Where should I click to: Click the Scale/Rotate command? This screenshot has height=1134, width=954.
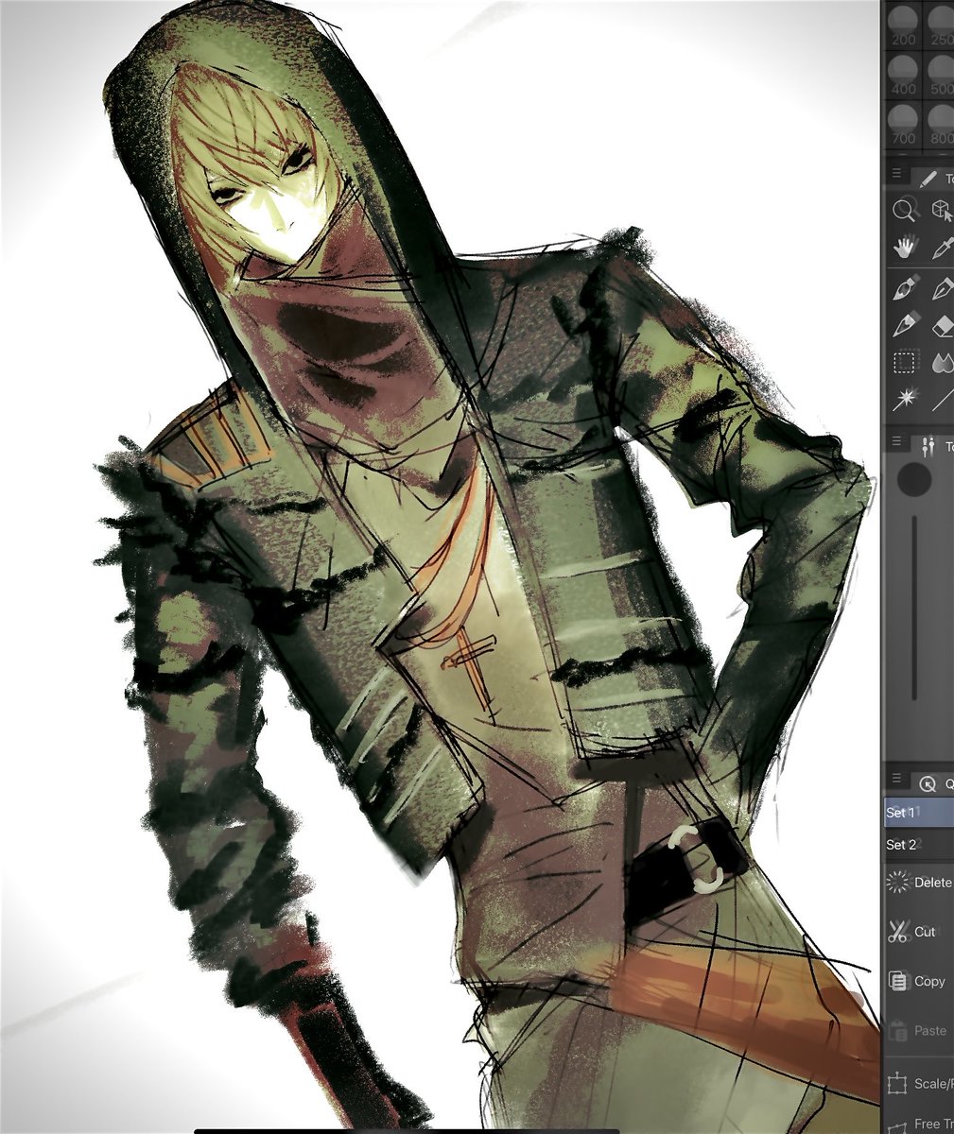click(x=919, y=1083)
